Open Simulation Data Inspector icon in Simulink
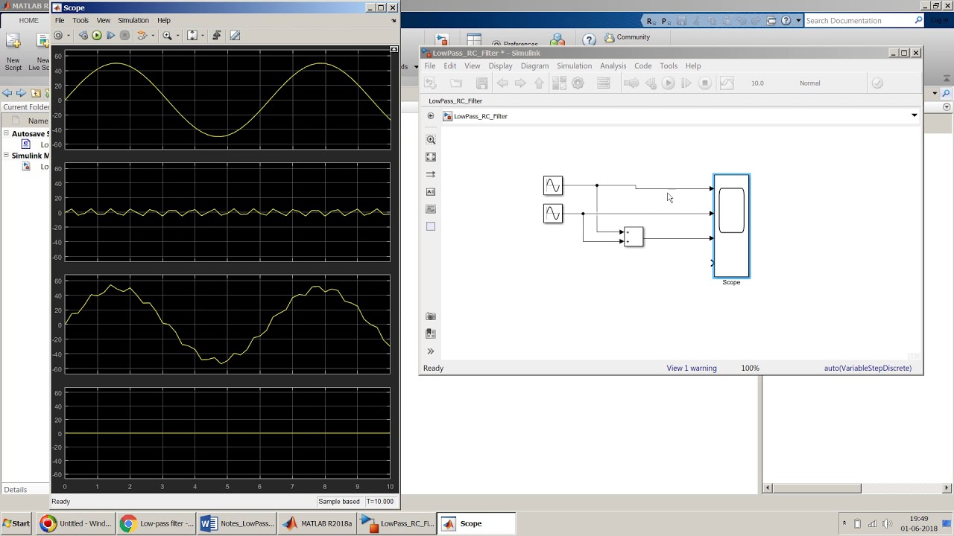The height and width of the screenshot is (536, 954). 726,83
